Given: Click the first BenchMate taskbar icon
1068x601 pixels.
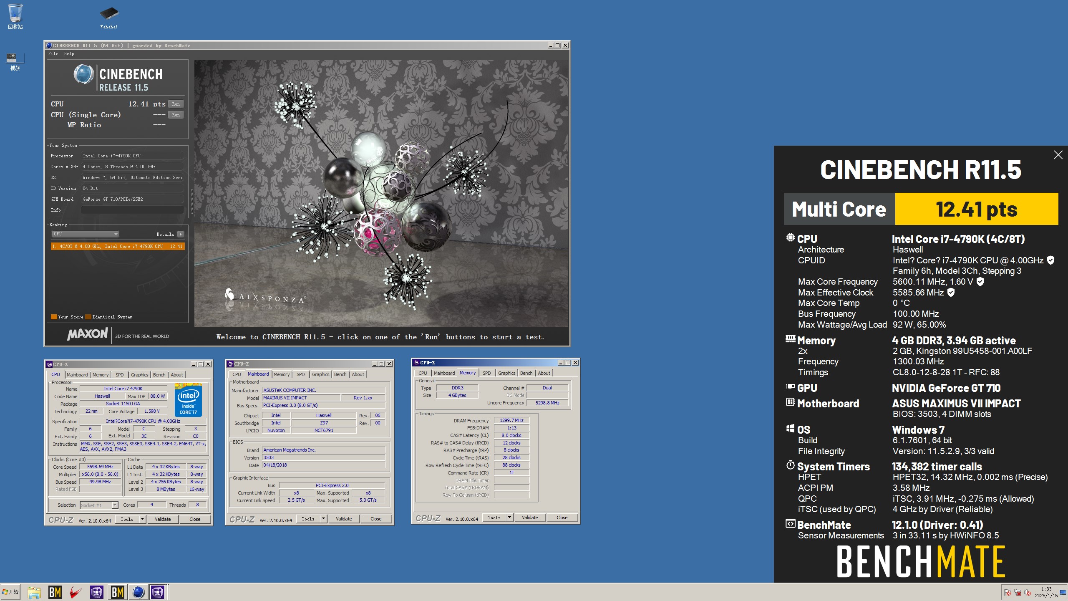Looking at the screenshot, I should point(55,592).
